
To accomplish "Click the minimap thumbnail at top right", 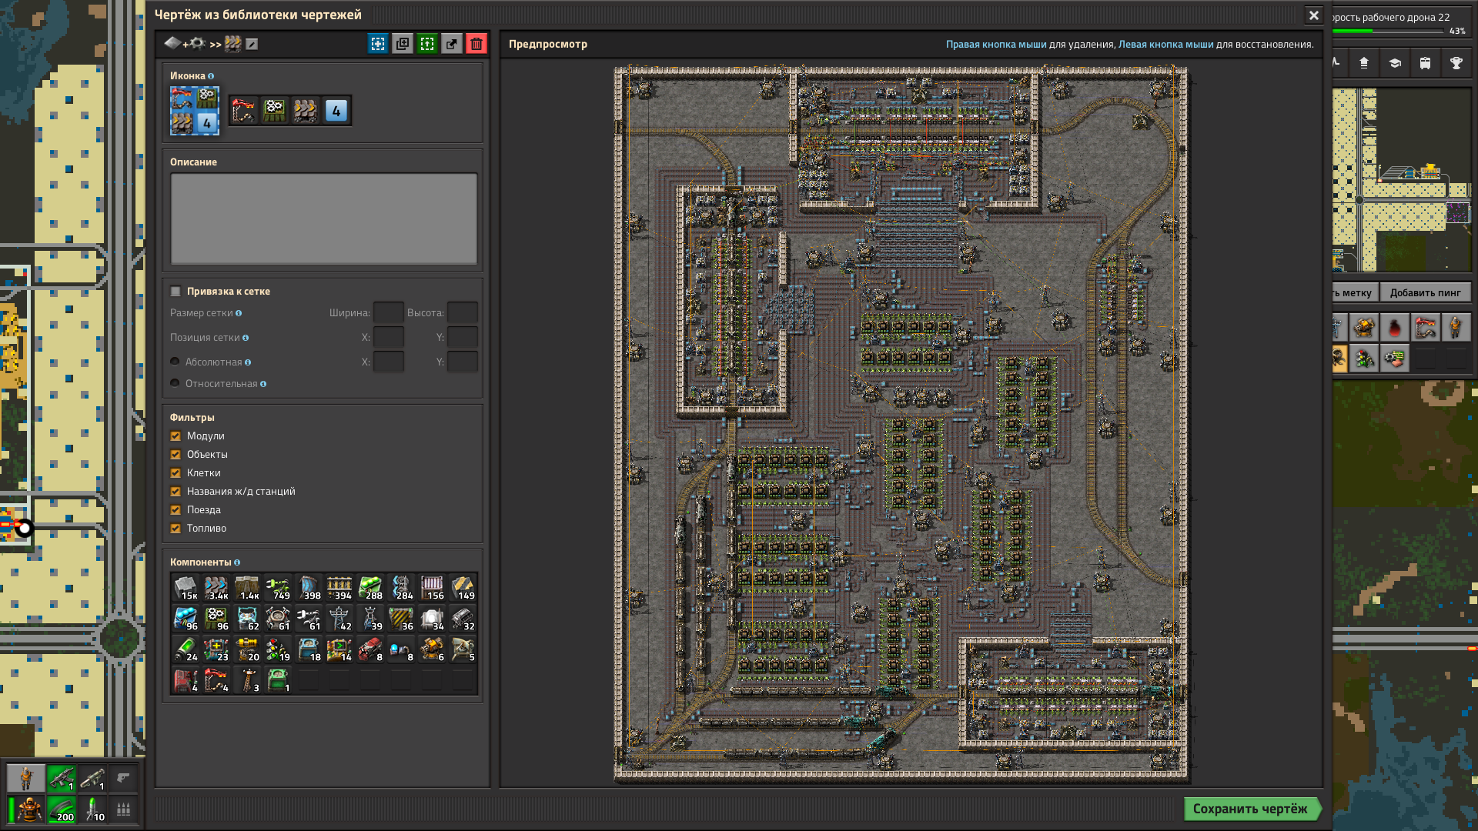I will tap(1402, 180).
